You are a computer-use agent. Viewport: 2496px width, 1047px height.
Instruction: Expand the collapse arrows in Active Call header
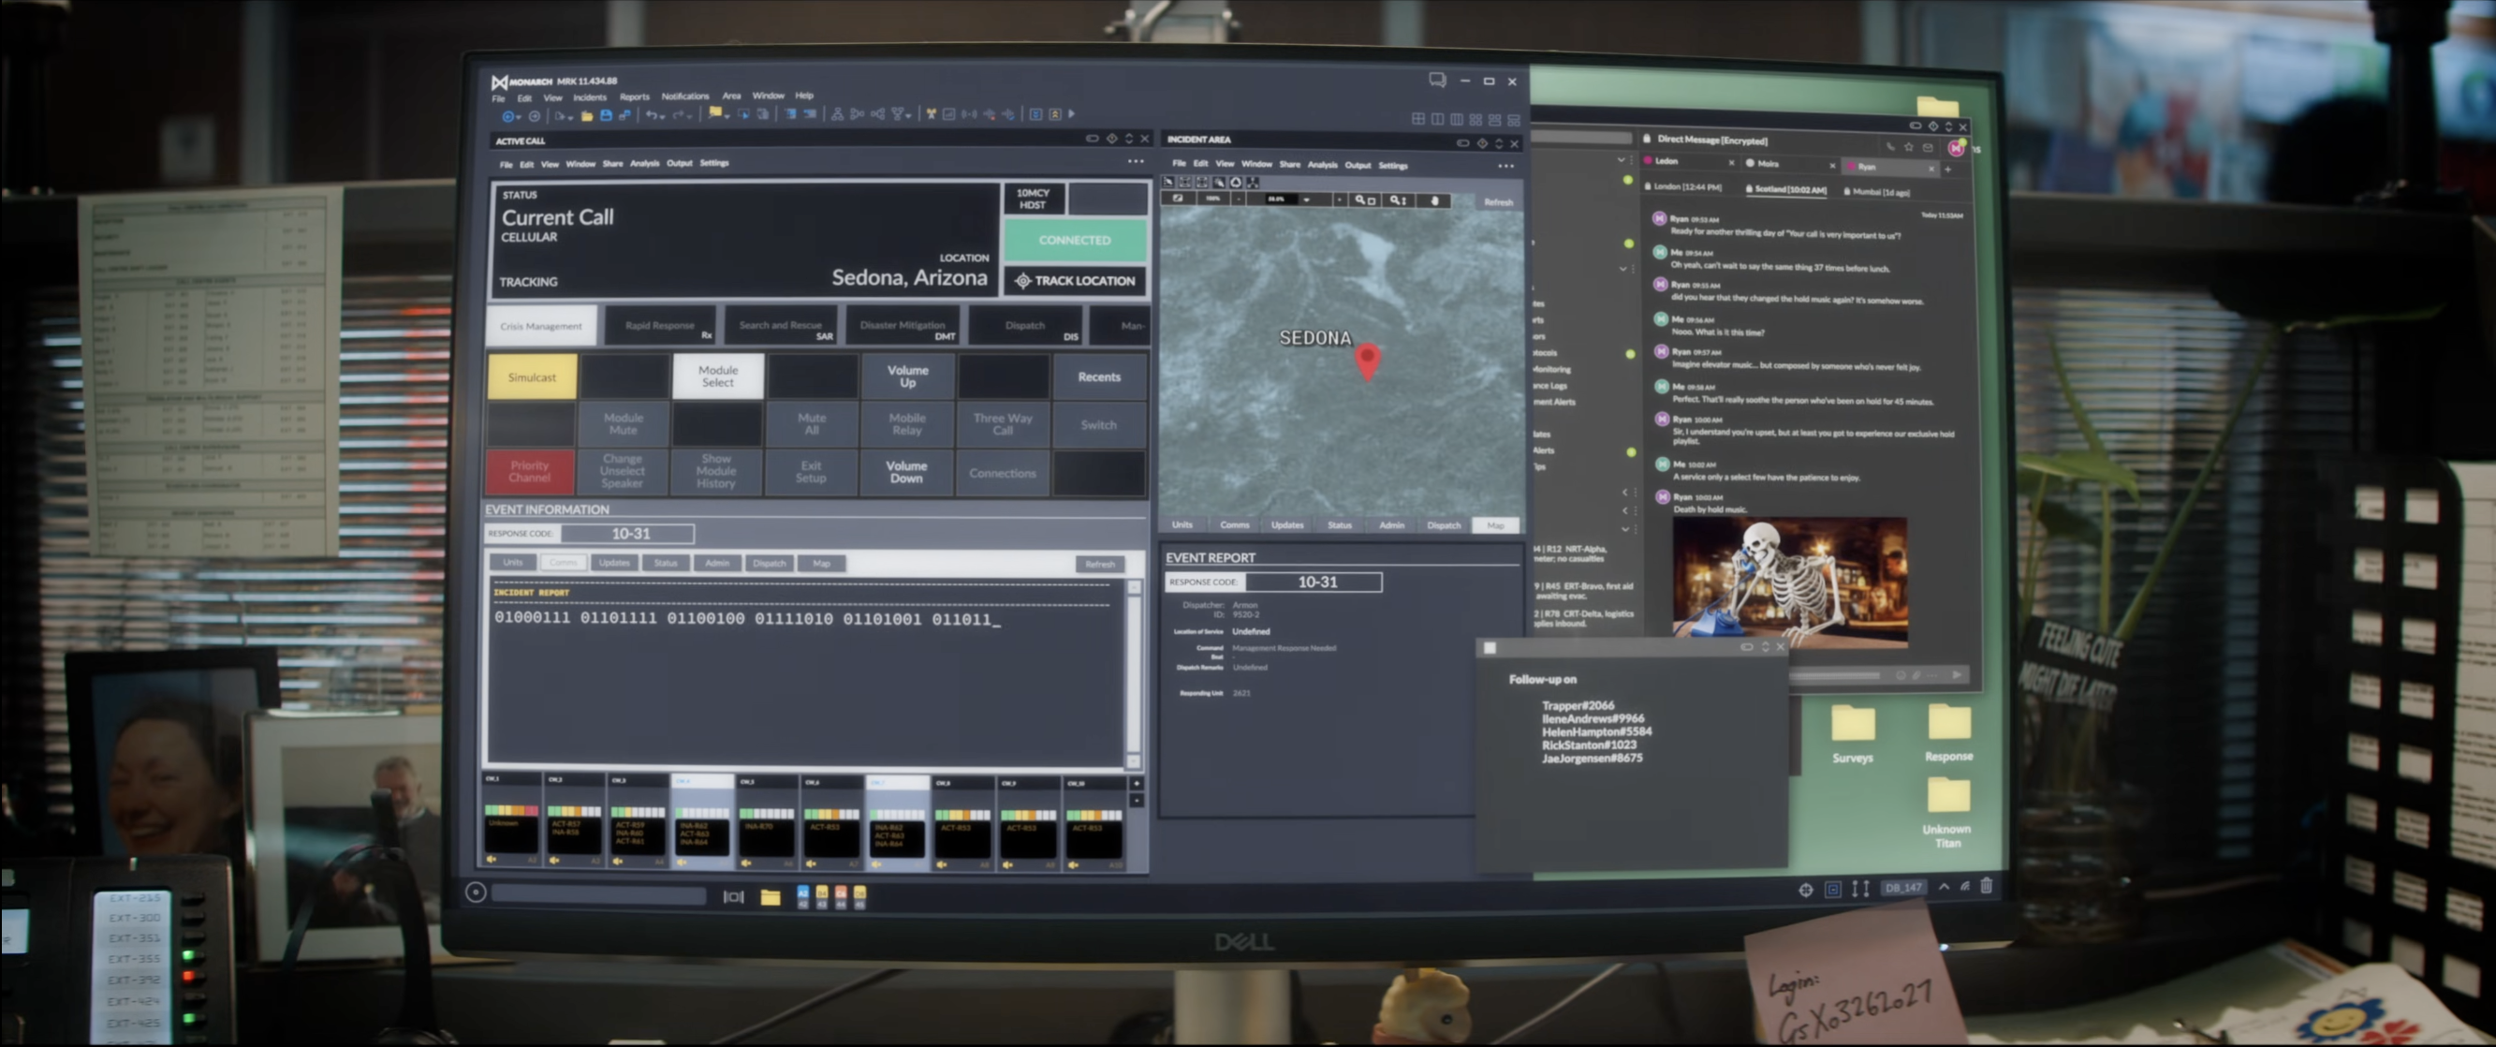point(1129,139)
